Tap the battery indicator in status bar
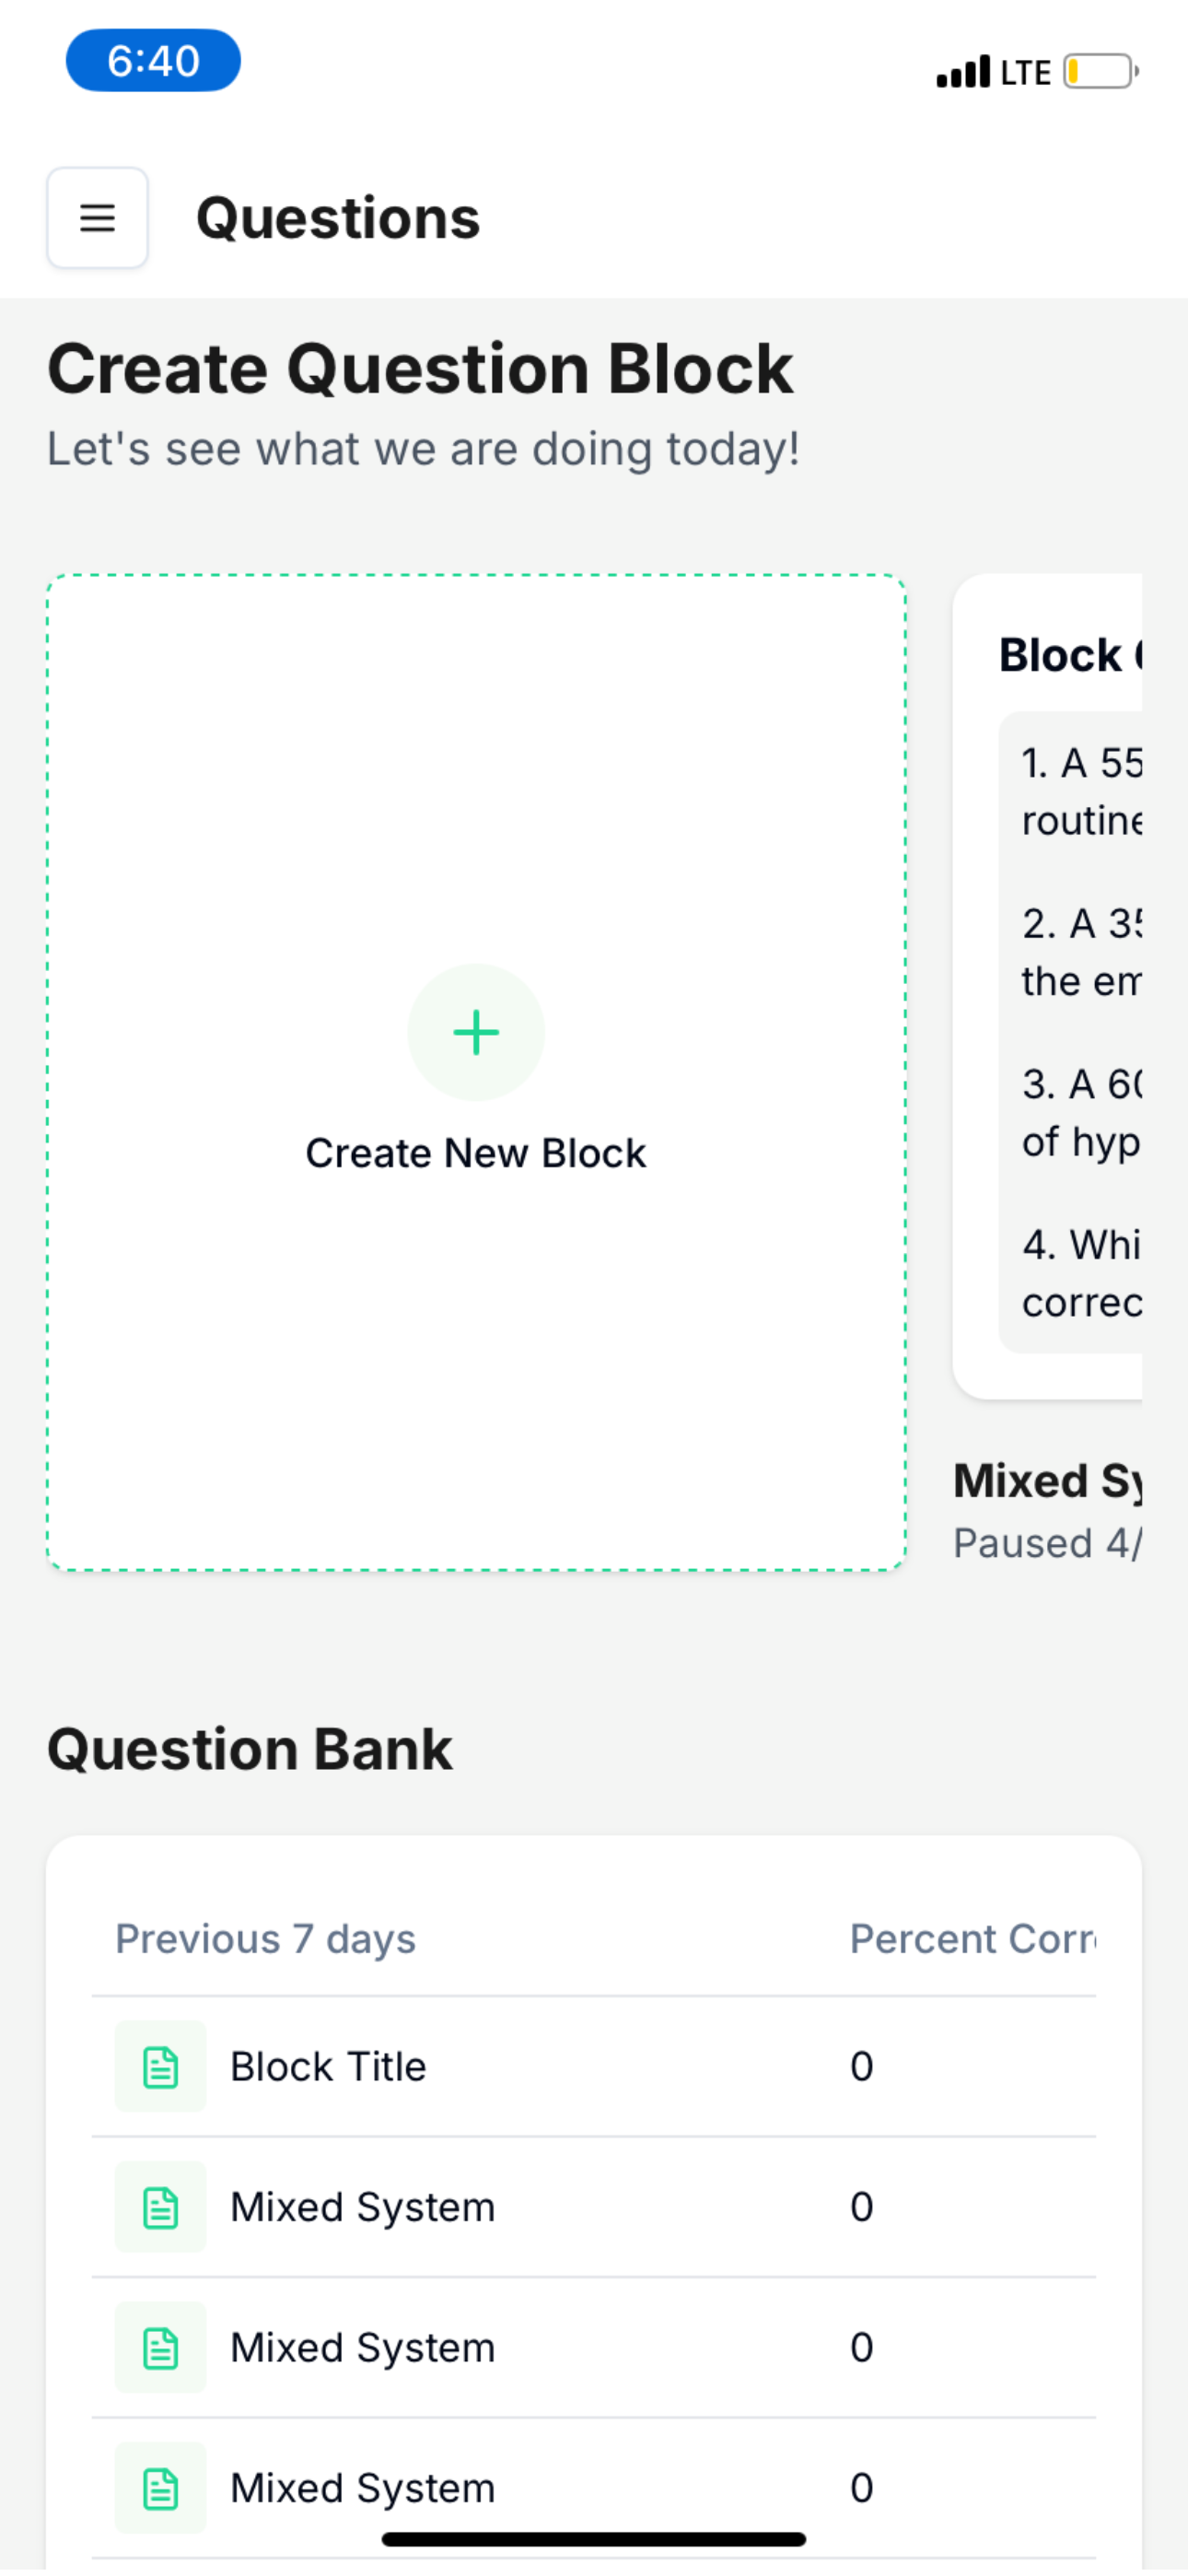 click(x=1100, y=72)
